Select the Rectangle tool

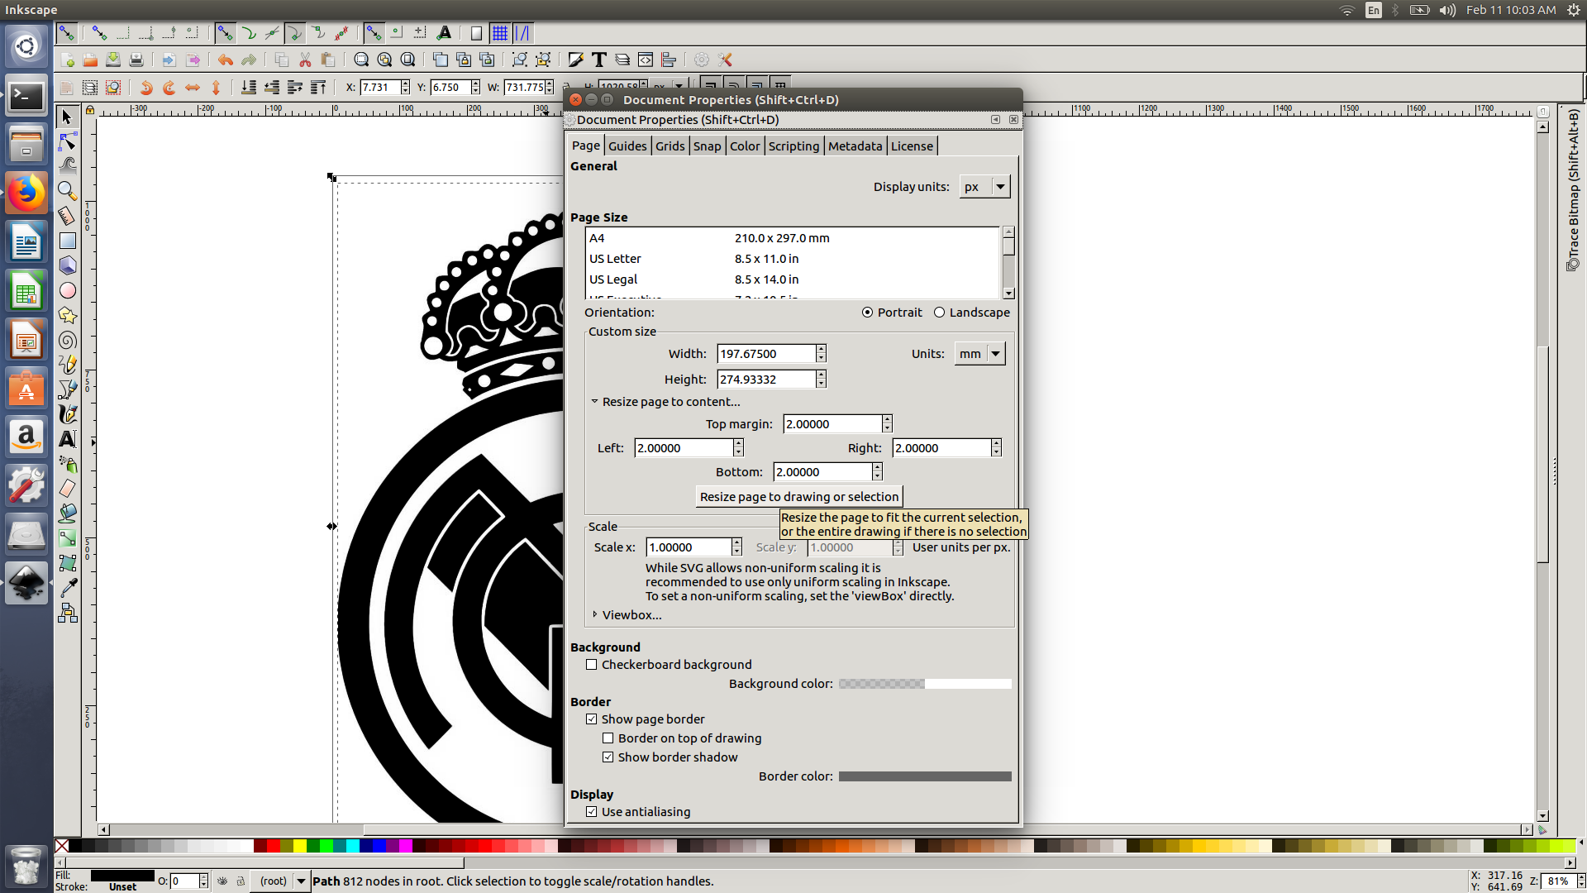point(68,241)
